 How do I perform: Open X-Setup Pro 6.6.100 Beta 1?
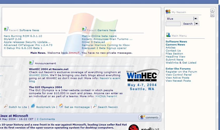[23, 48]
